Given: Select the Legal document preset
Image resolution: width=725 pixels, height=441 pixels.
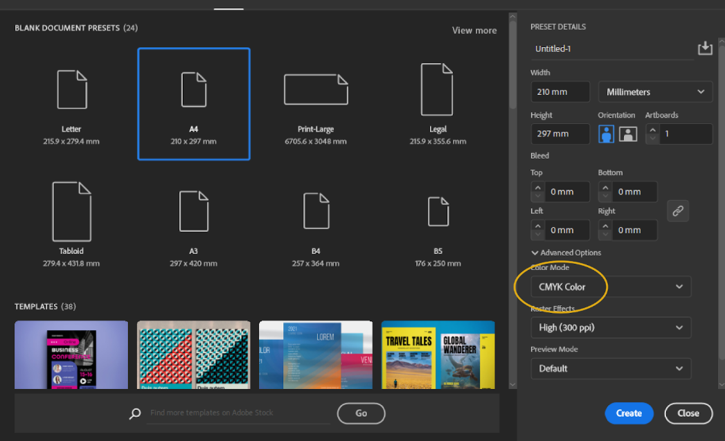Looking at the screenshot, I should (x=437, y=90).
